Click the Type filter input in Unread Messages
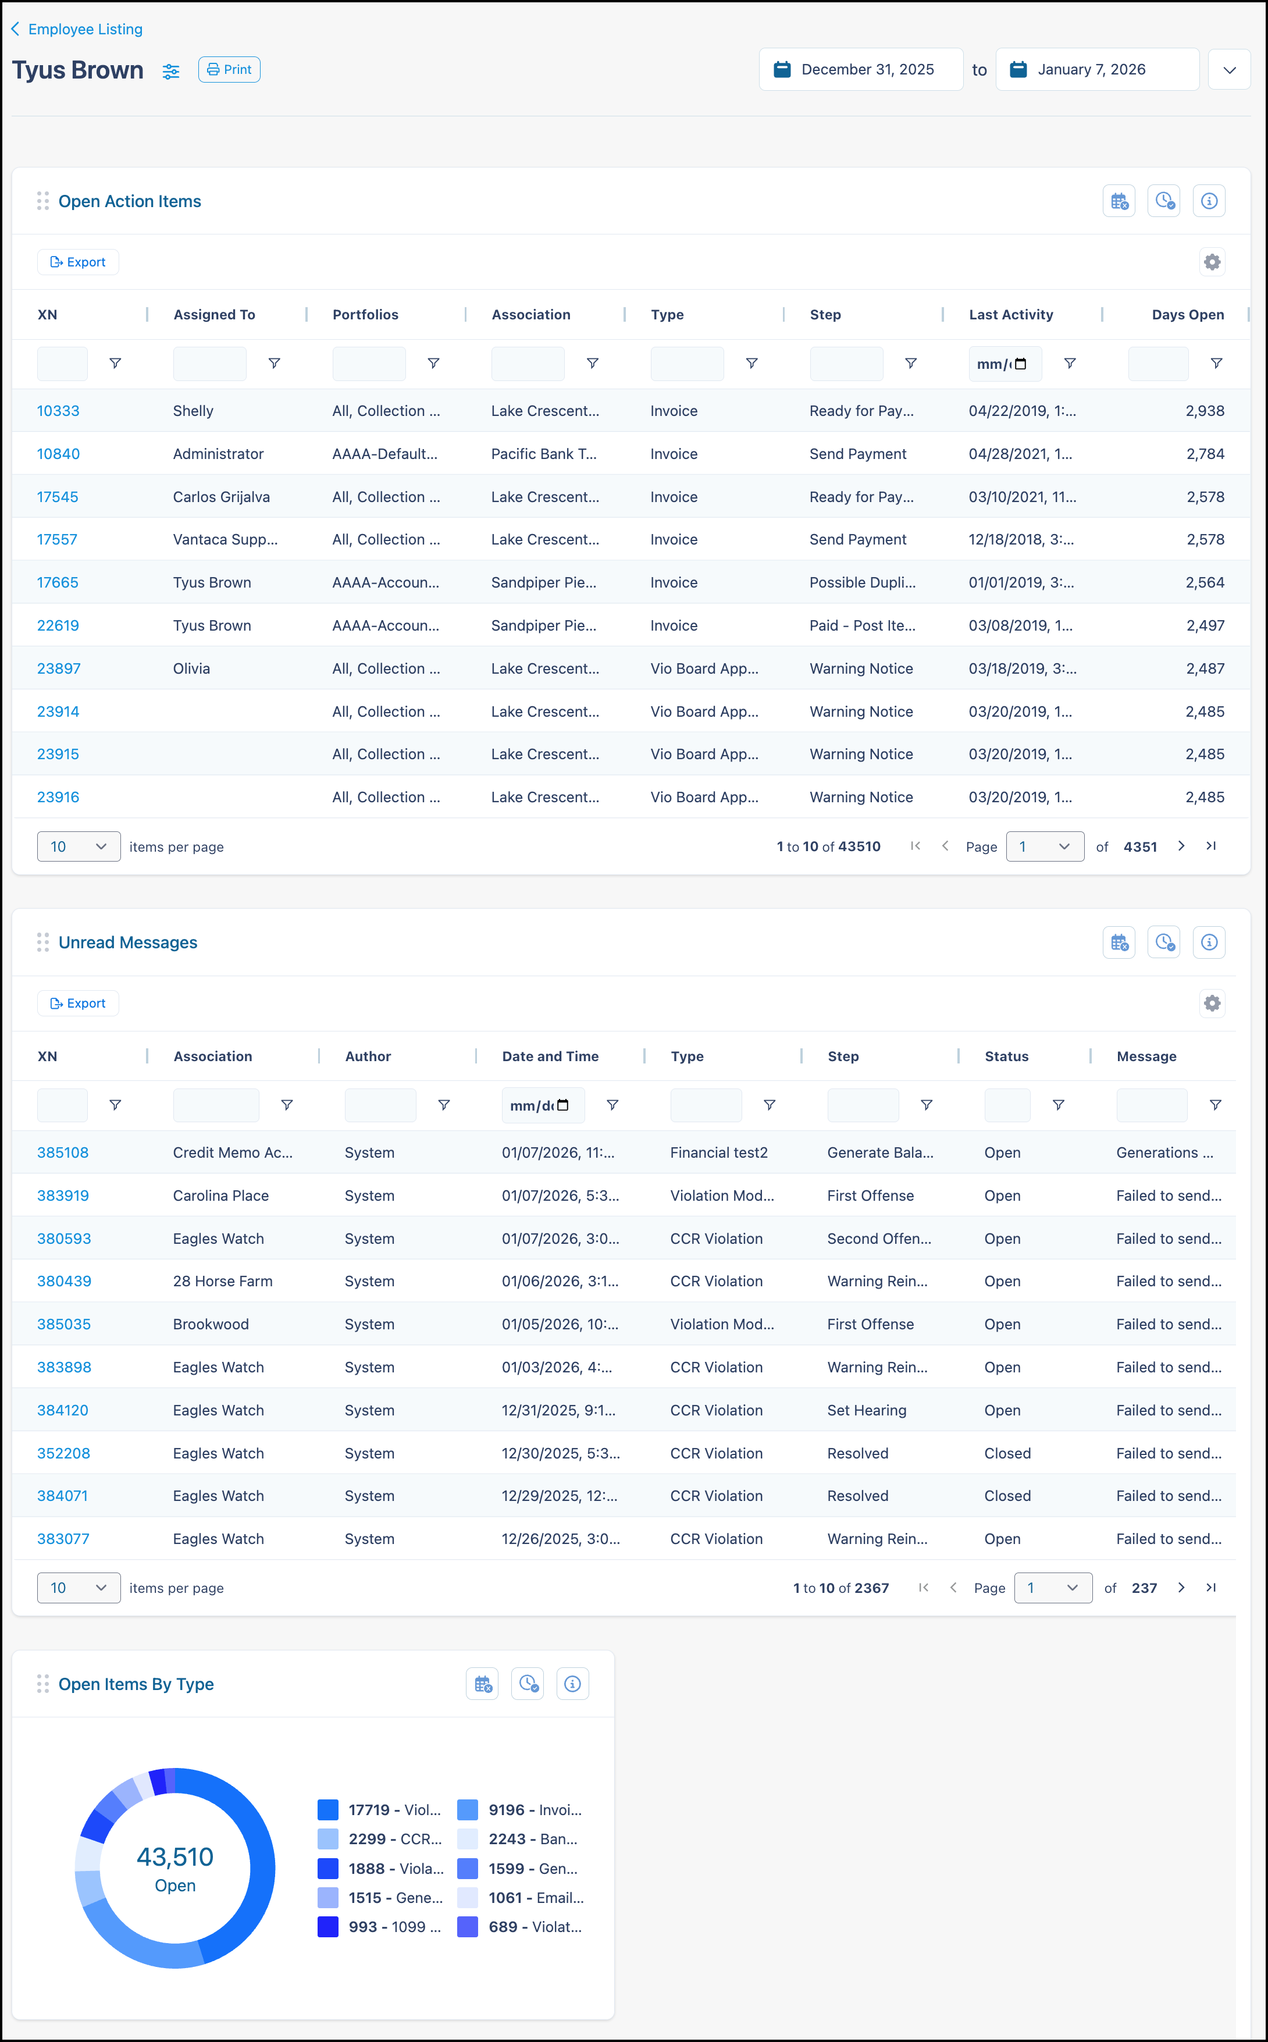The width and height of the screenshot is (1268, 2042). click(706, 1105)
